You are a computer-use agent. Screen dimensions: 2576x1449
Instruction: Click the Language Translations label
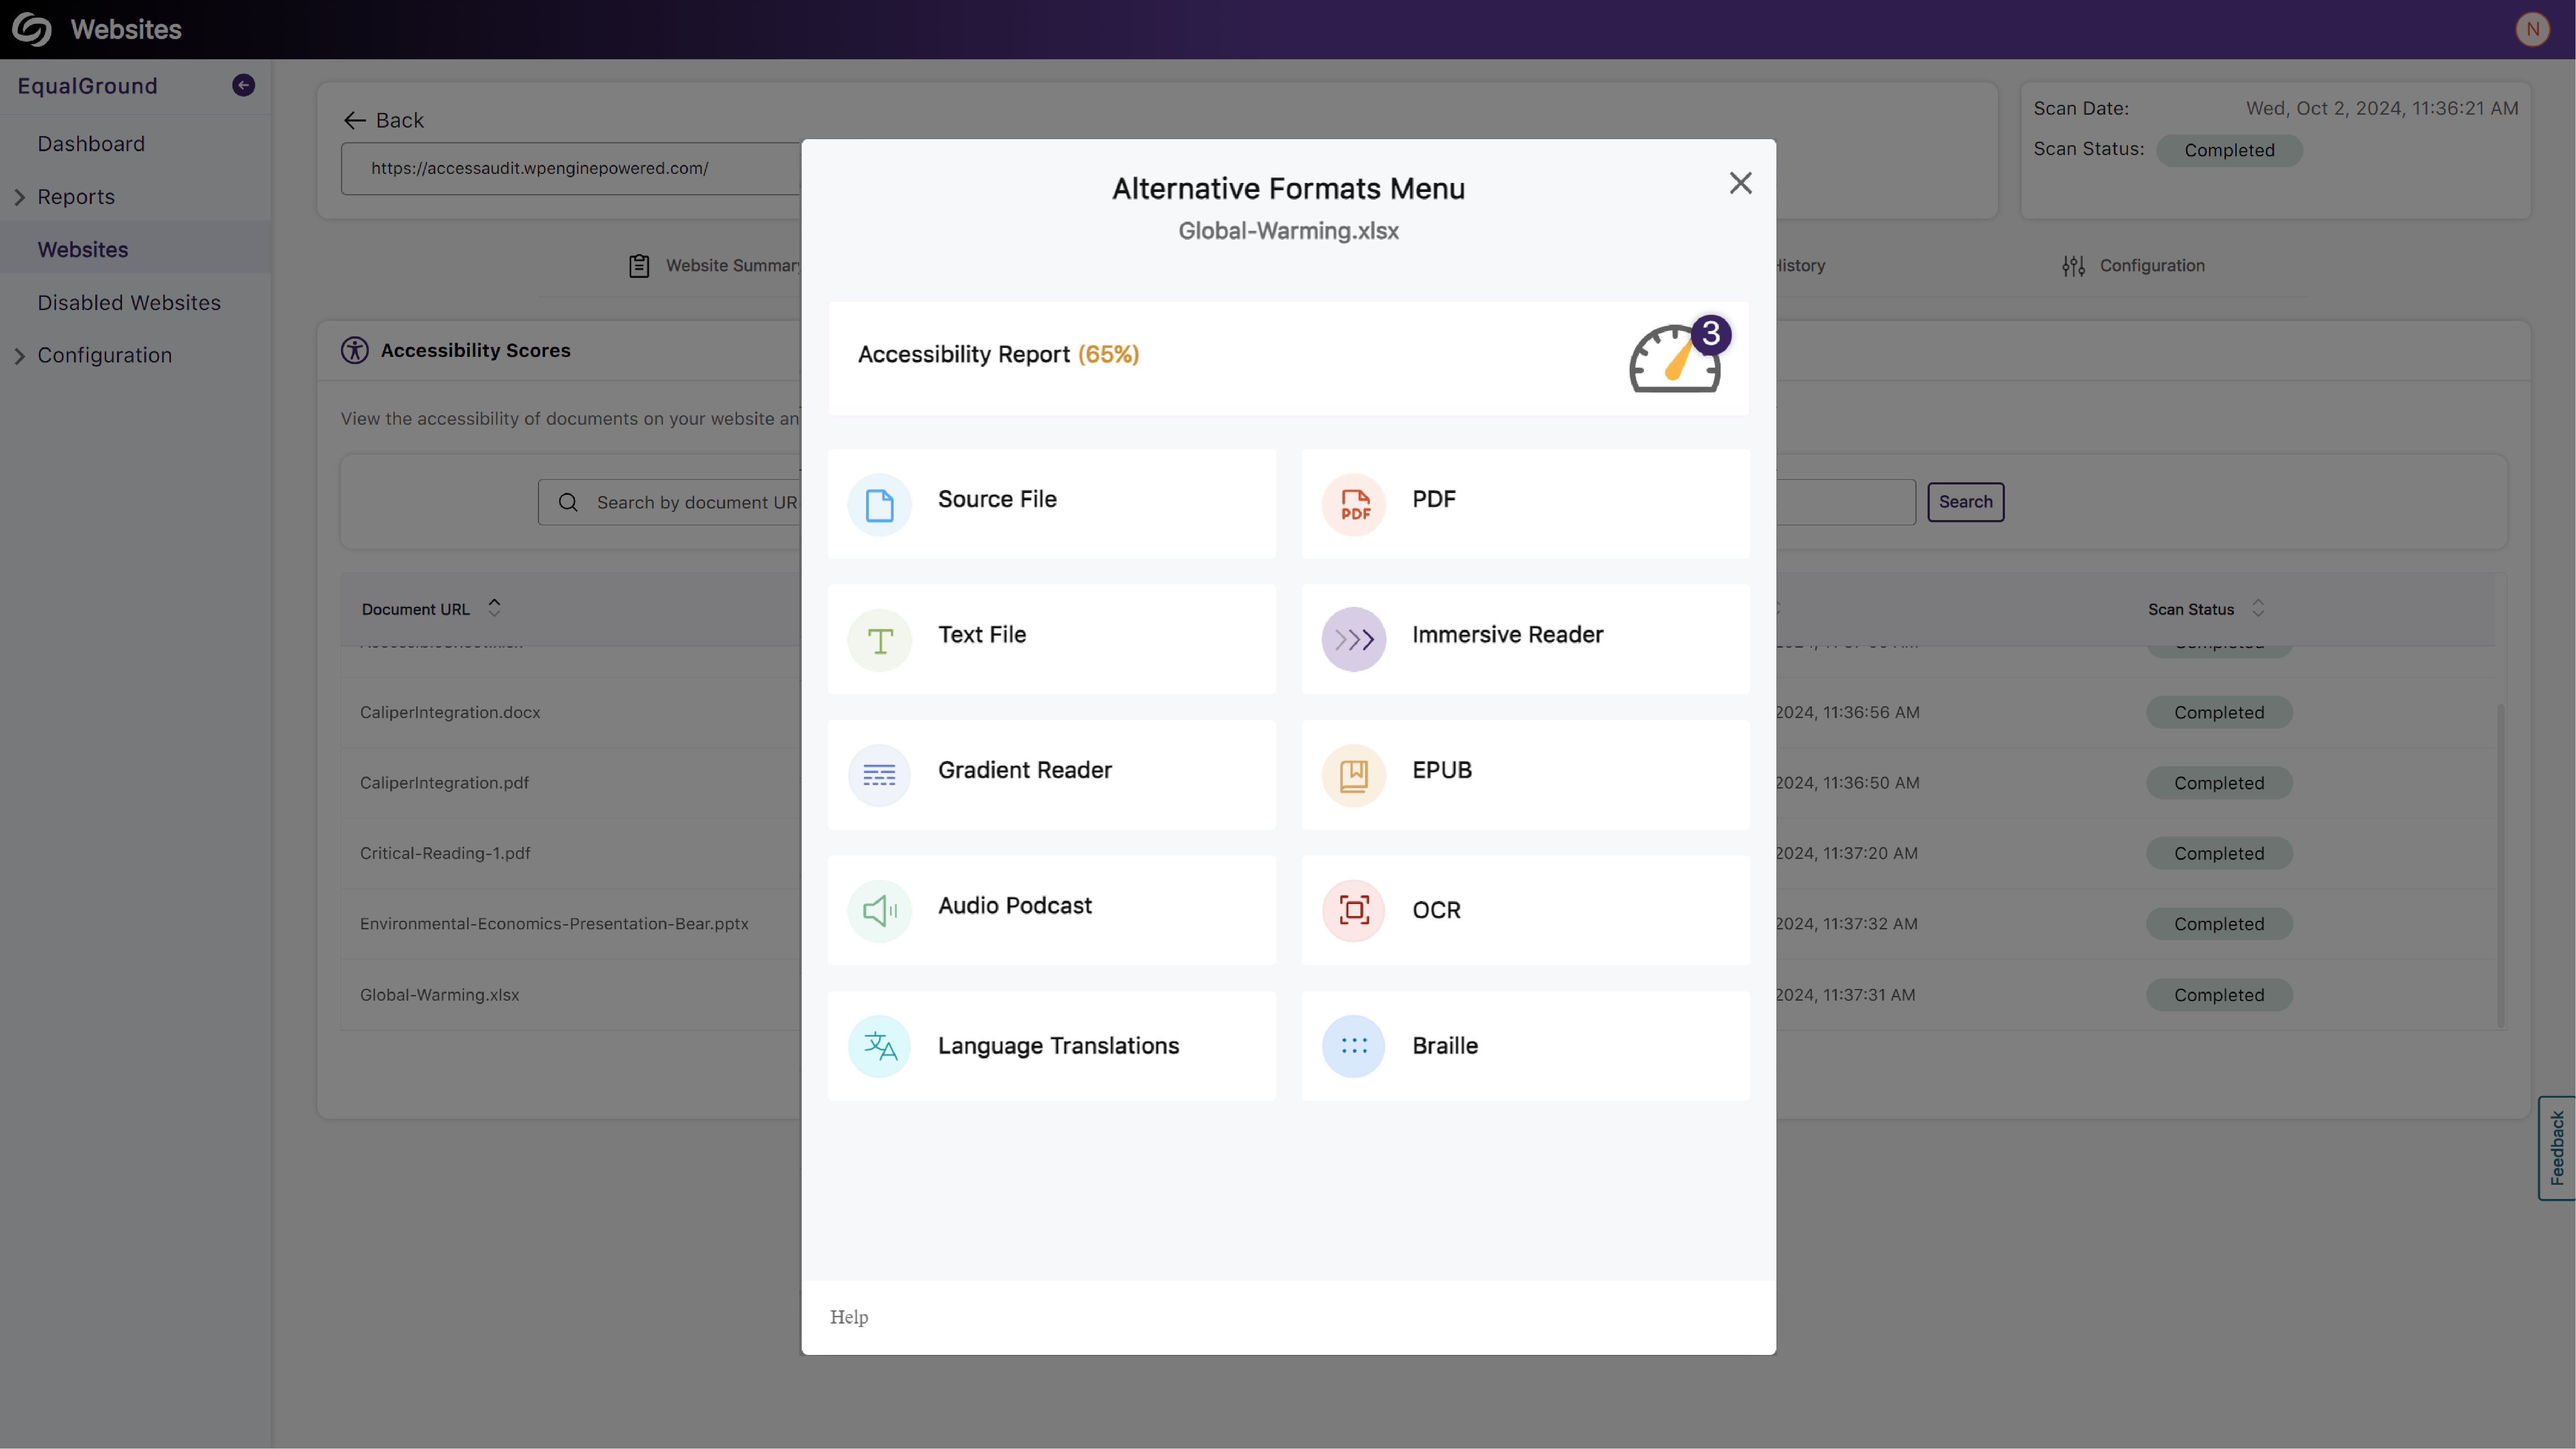point(1058,1046)
